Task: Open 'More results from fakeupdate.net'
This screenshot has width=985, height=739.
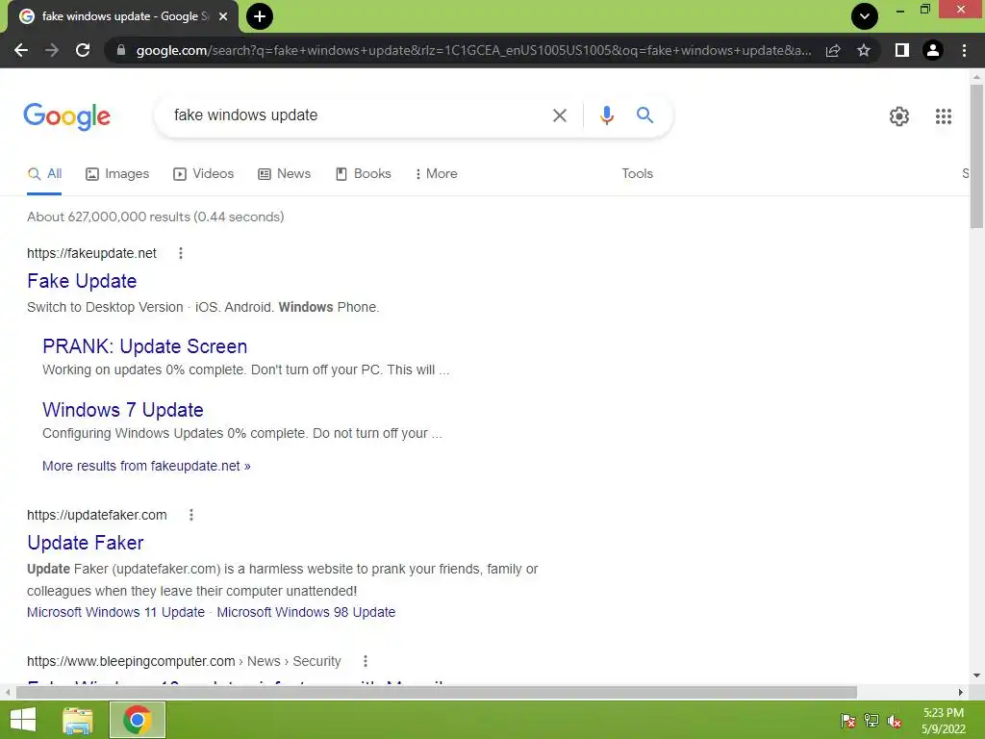Action: pos(146,467)
